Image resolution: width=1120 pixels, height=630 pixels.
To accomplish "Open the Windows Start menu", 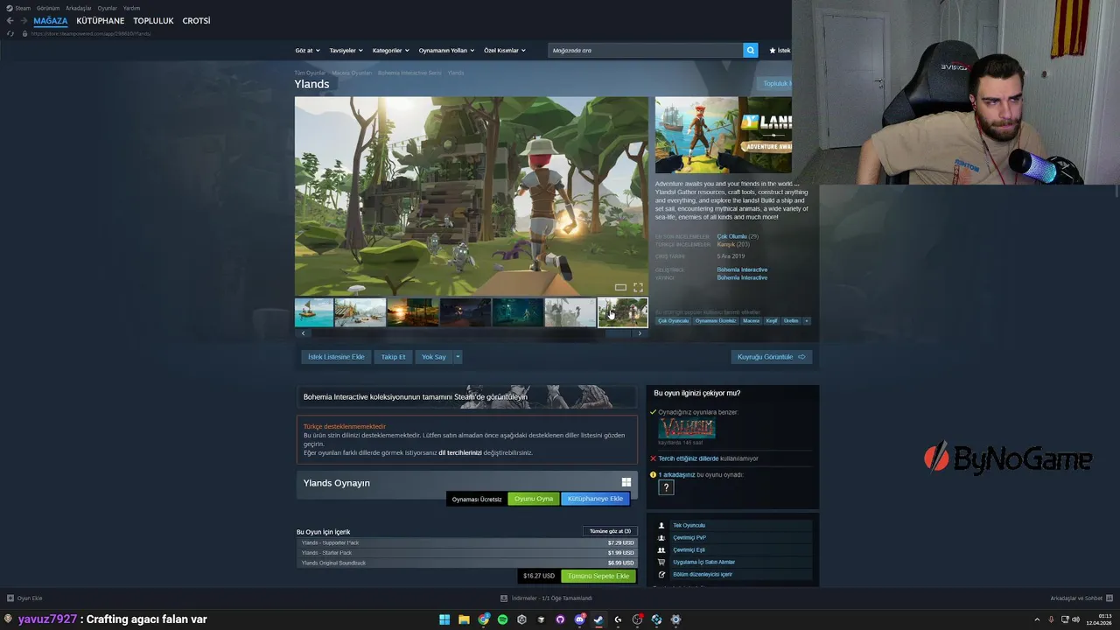I will [x=444, y=619].
